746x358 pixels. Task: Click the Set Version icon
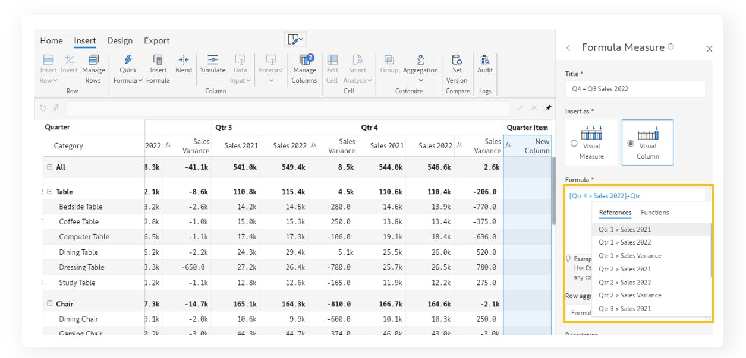pyautogui.click(x=457, y=60)
